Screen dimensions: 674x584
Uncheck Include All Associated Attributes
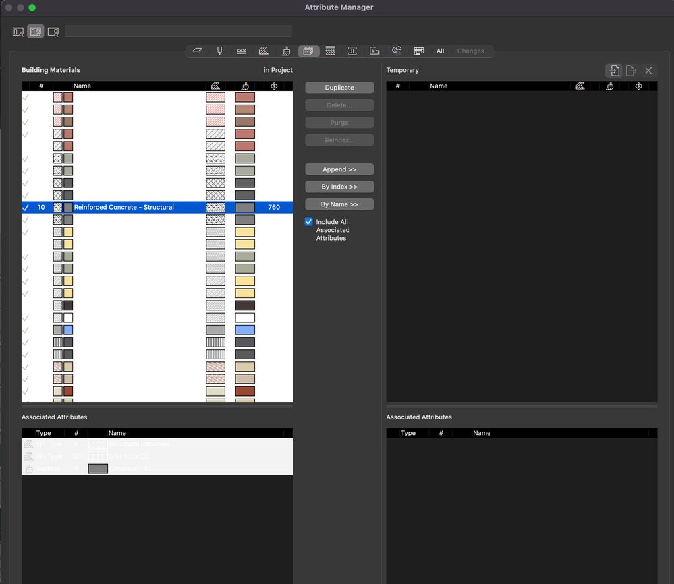(x=308, y=222)
